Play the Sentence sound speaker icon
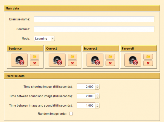Viewport: 164px width, 122px height. [x=19, y=60]
